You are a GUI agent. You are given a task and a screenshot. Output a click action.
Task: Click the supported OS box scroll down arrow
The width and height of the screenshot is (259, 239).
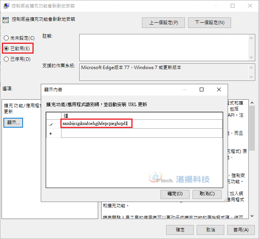point(251,77)
